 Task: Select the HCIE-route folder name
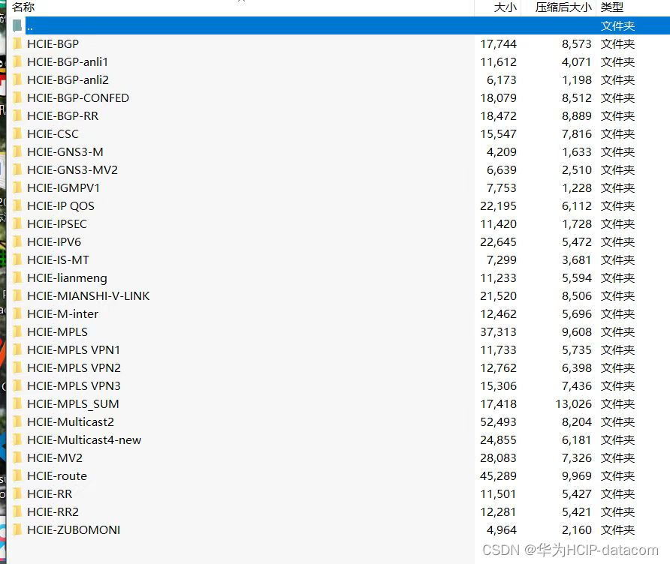point(57,475)
